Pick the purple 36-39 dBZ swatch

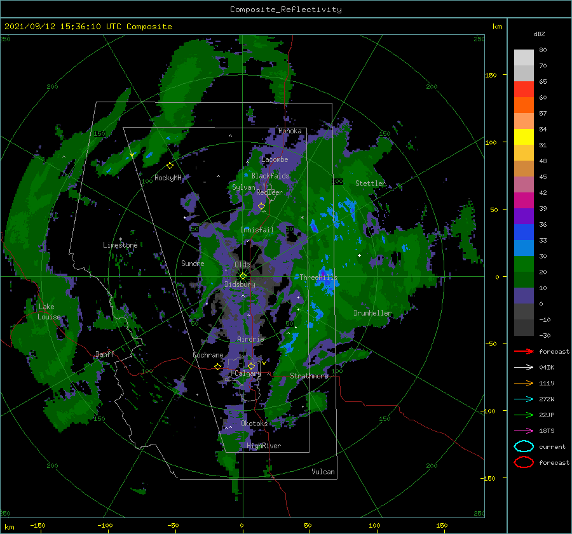point(524,217)
